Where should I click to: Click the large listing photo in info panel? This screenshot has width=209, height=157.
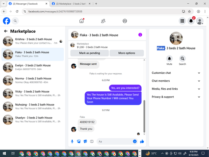(x=176, y=39)
